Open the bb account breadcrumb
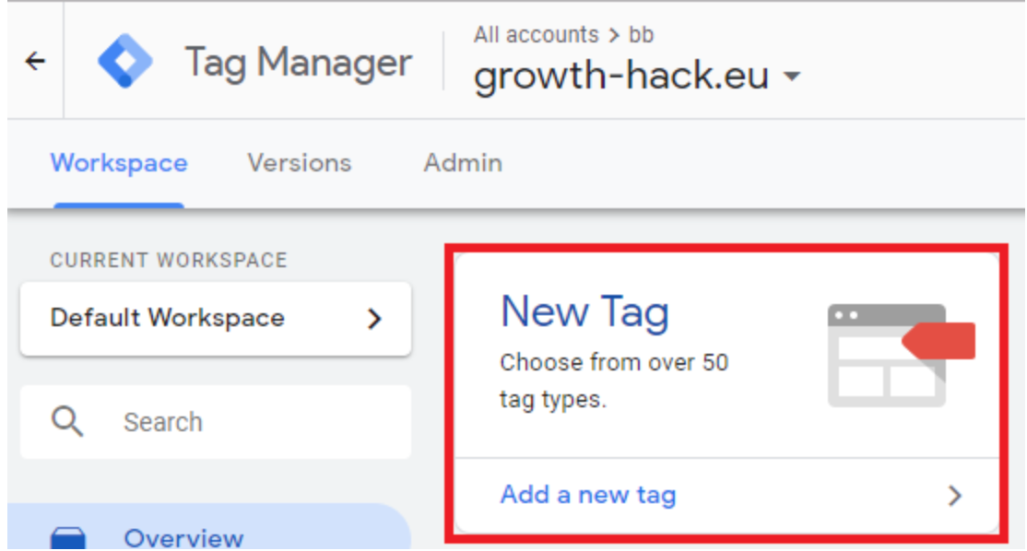Screen dimensions: 1027x551 [642, 35]
